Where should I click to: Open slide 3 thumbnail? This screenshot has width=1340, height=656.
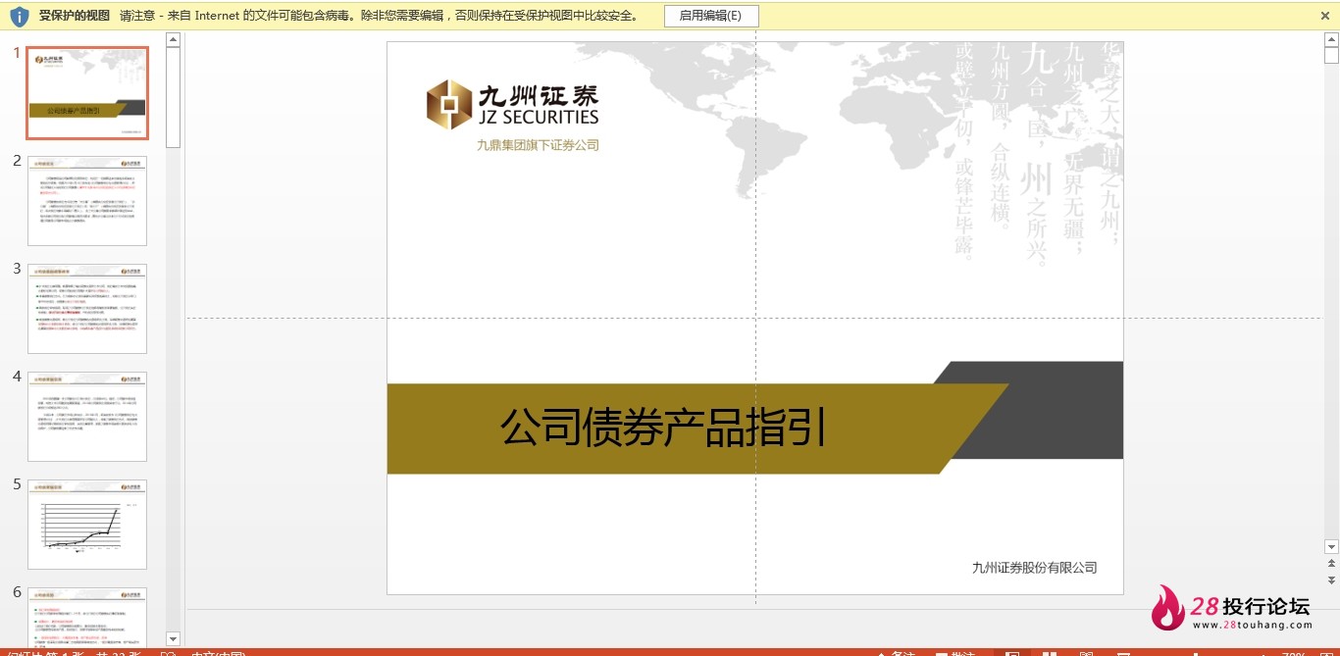point(87,308)
